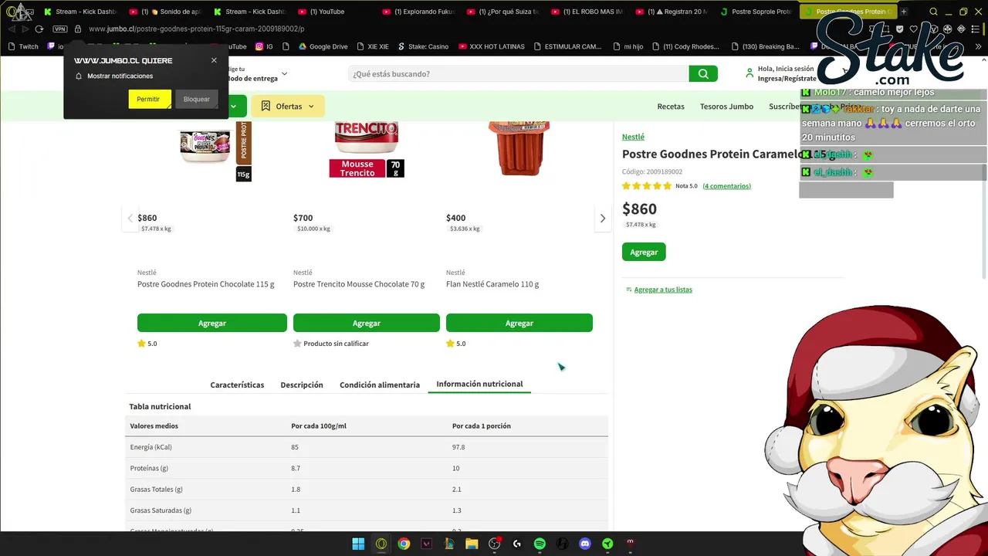This screenshot has height=556, width=988.
Task: Add Postre Goodnes Protein Chocolate with Agregar
Action: point(212,323)
